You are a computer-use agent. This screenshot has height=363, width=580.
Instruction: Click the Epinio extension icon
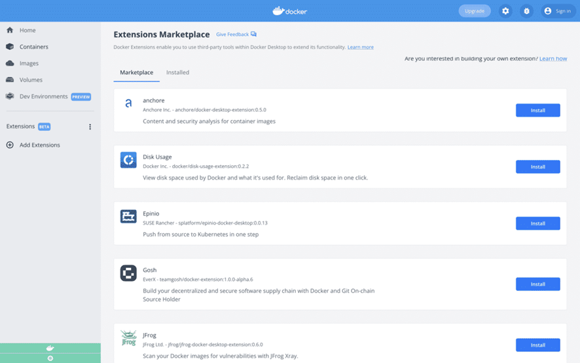pyautogui.click(x=128, y=216)
